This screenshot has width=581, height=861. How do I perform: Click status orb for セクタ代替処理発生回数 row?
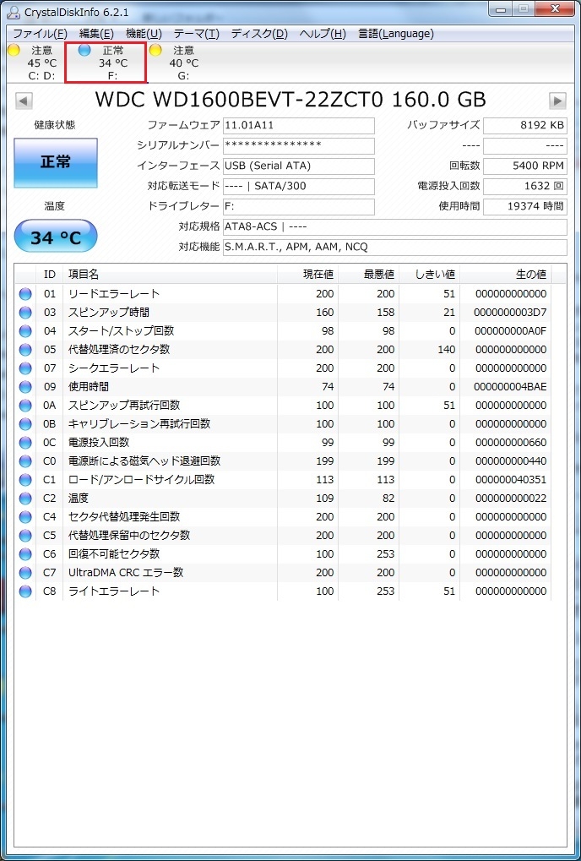[x=25, y=517]
